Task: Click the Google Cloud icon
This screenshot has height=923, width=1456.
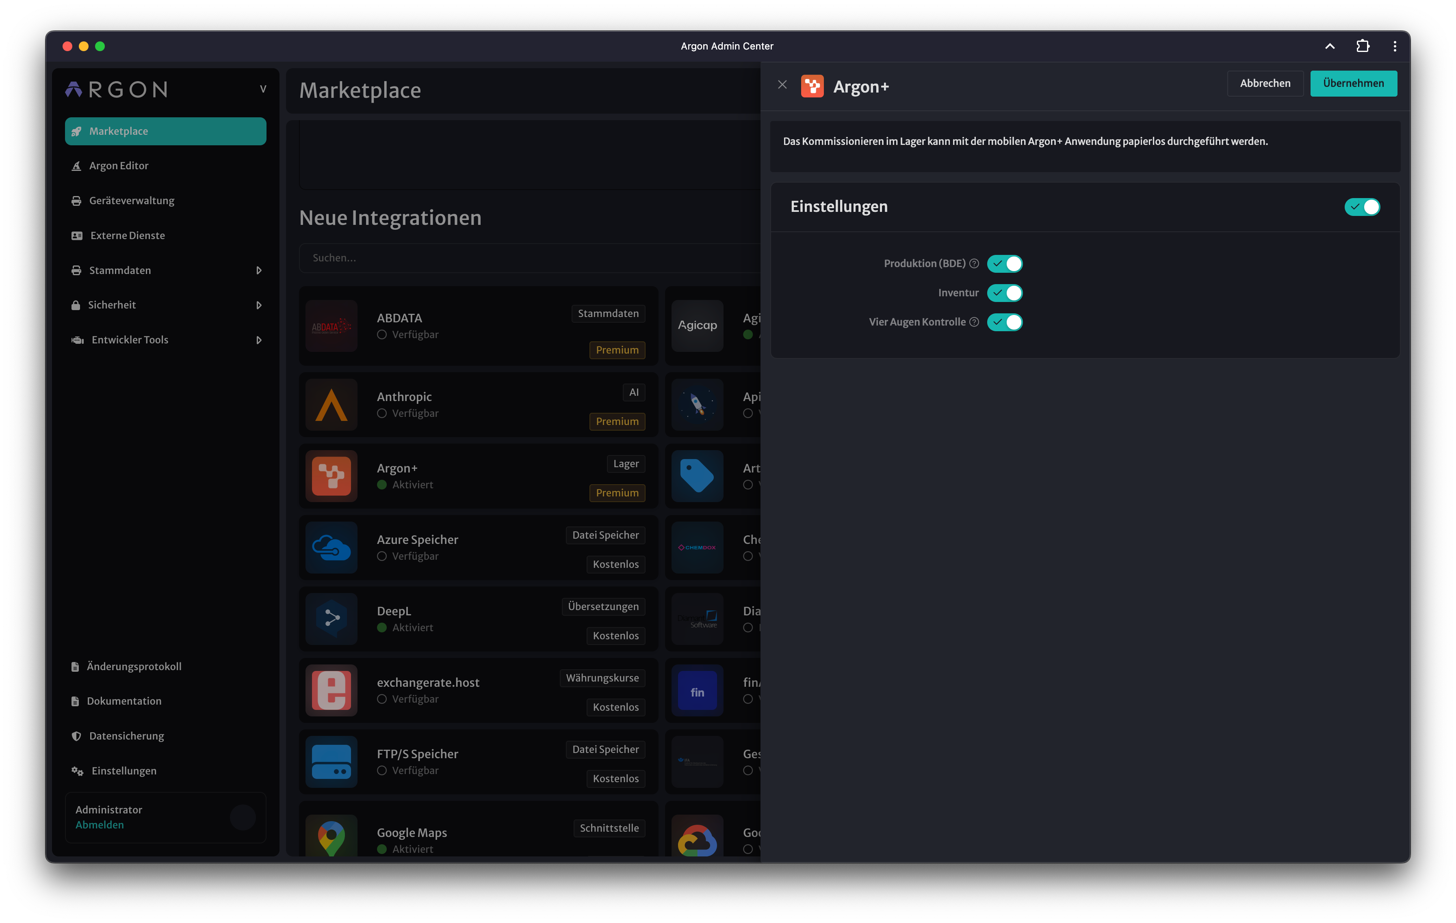Action: [697, 837]
